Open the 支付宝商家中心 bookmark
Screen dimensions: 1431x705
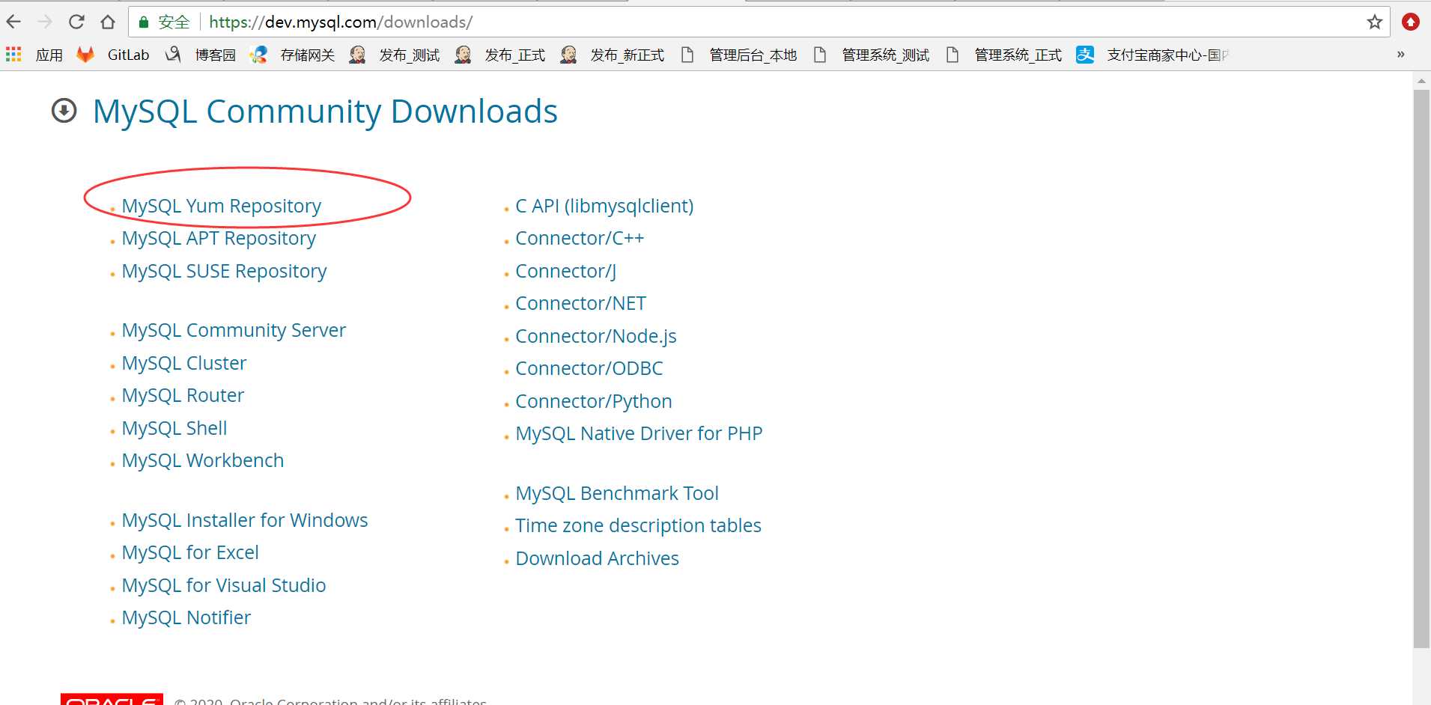1152,55
